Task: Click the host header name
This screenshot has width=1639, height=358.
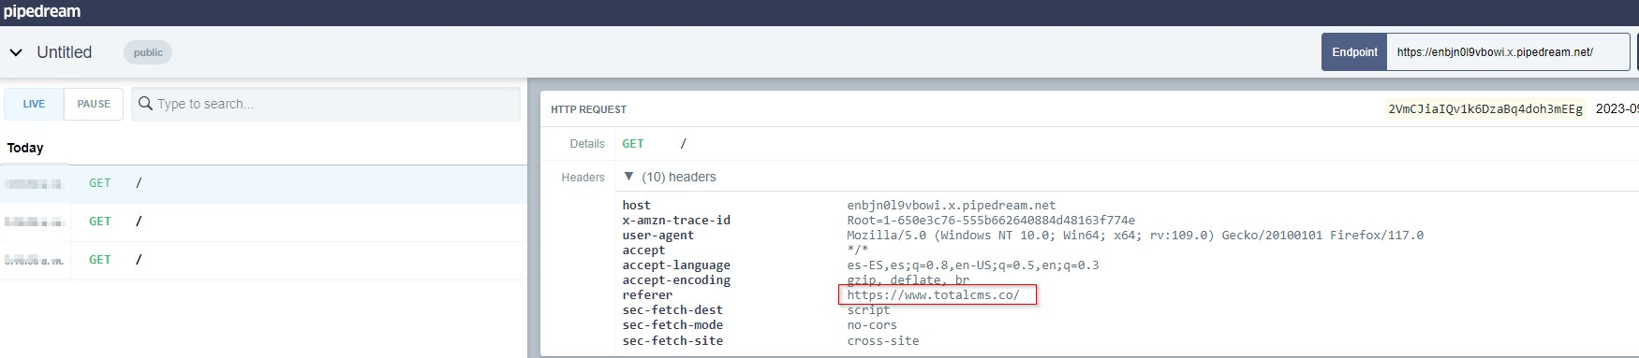Action: (x=636, y=205)
